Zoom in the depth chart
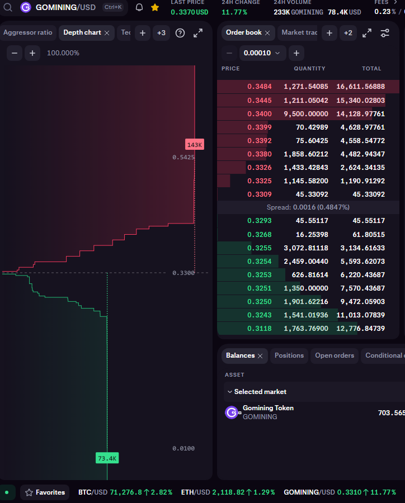This screenshot has width=405, height=503. point(32,53)
